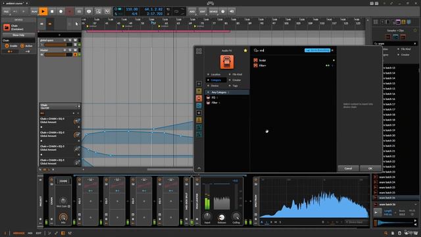
Task: Open the DEVICE menu in the toolbar
Action: click(x=213, y=12)
